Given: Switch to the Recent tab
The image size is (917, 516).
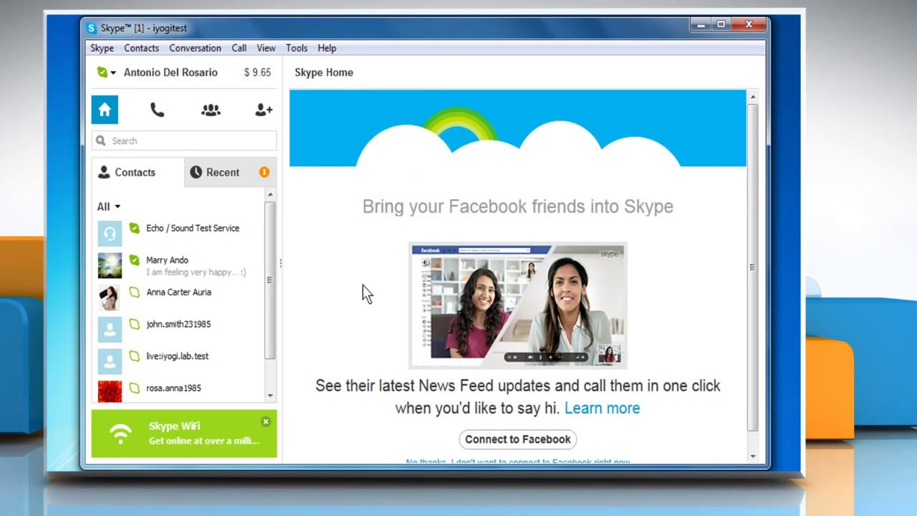Looking at the screenshot, I should point(231,172).
